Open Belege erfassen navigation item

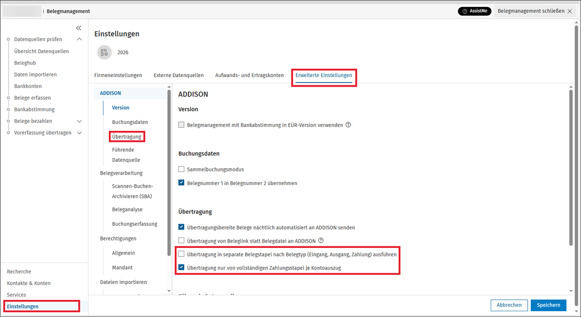[x=32, y=98]
